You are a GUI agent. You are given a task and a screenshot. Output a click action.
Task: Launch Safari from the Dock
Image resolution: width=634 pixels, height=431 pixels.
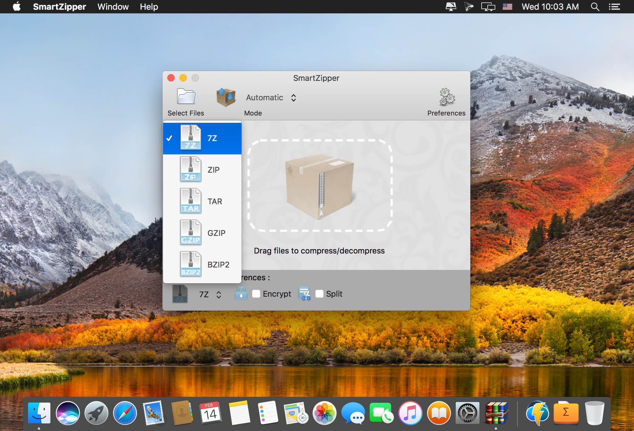(125, 413)
